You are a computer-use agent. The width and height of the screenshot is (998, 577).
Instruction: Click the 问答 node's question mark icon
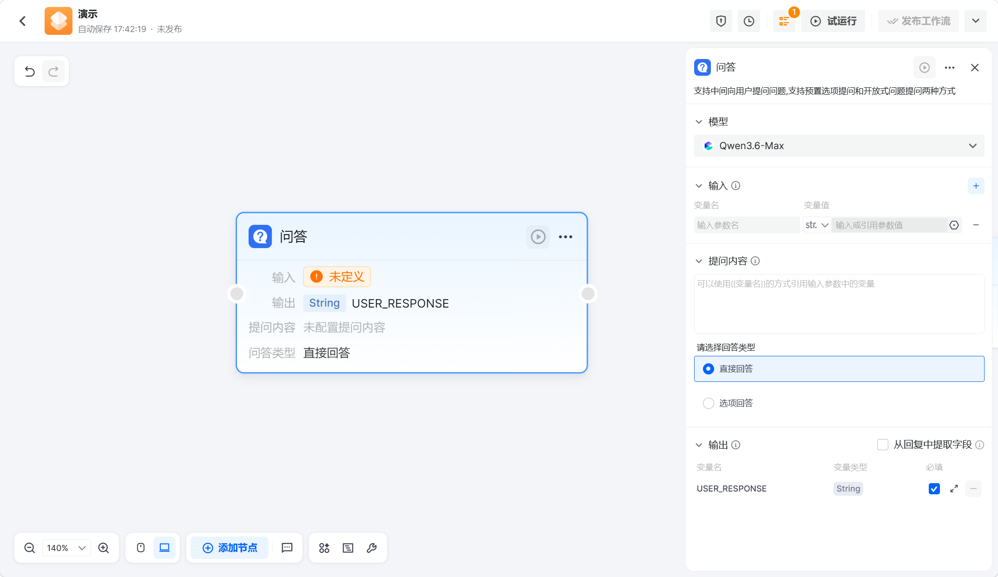[260, 237]
